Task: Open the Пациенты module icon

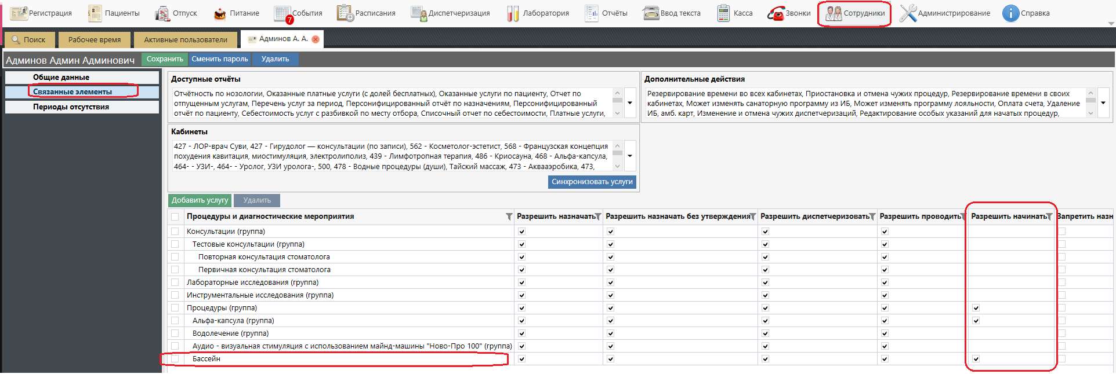Action: point(95,13)
